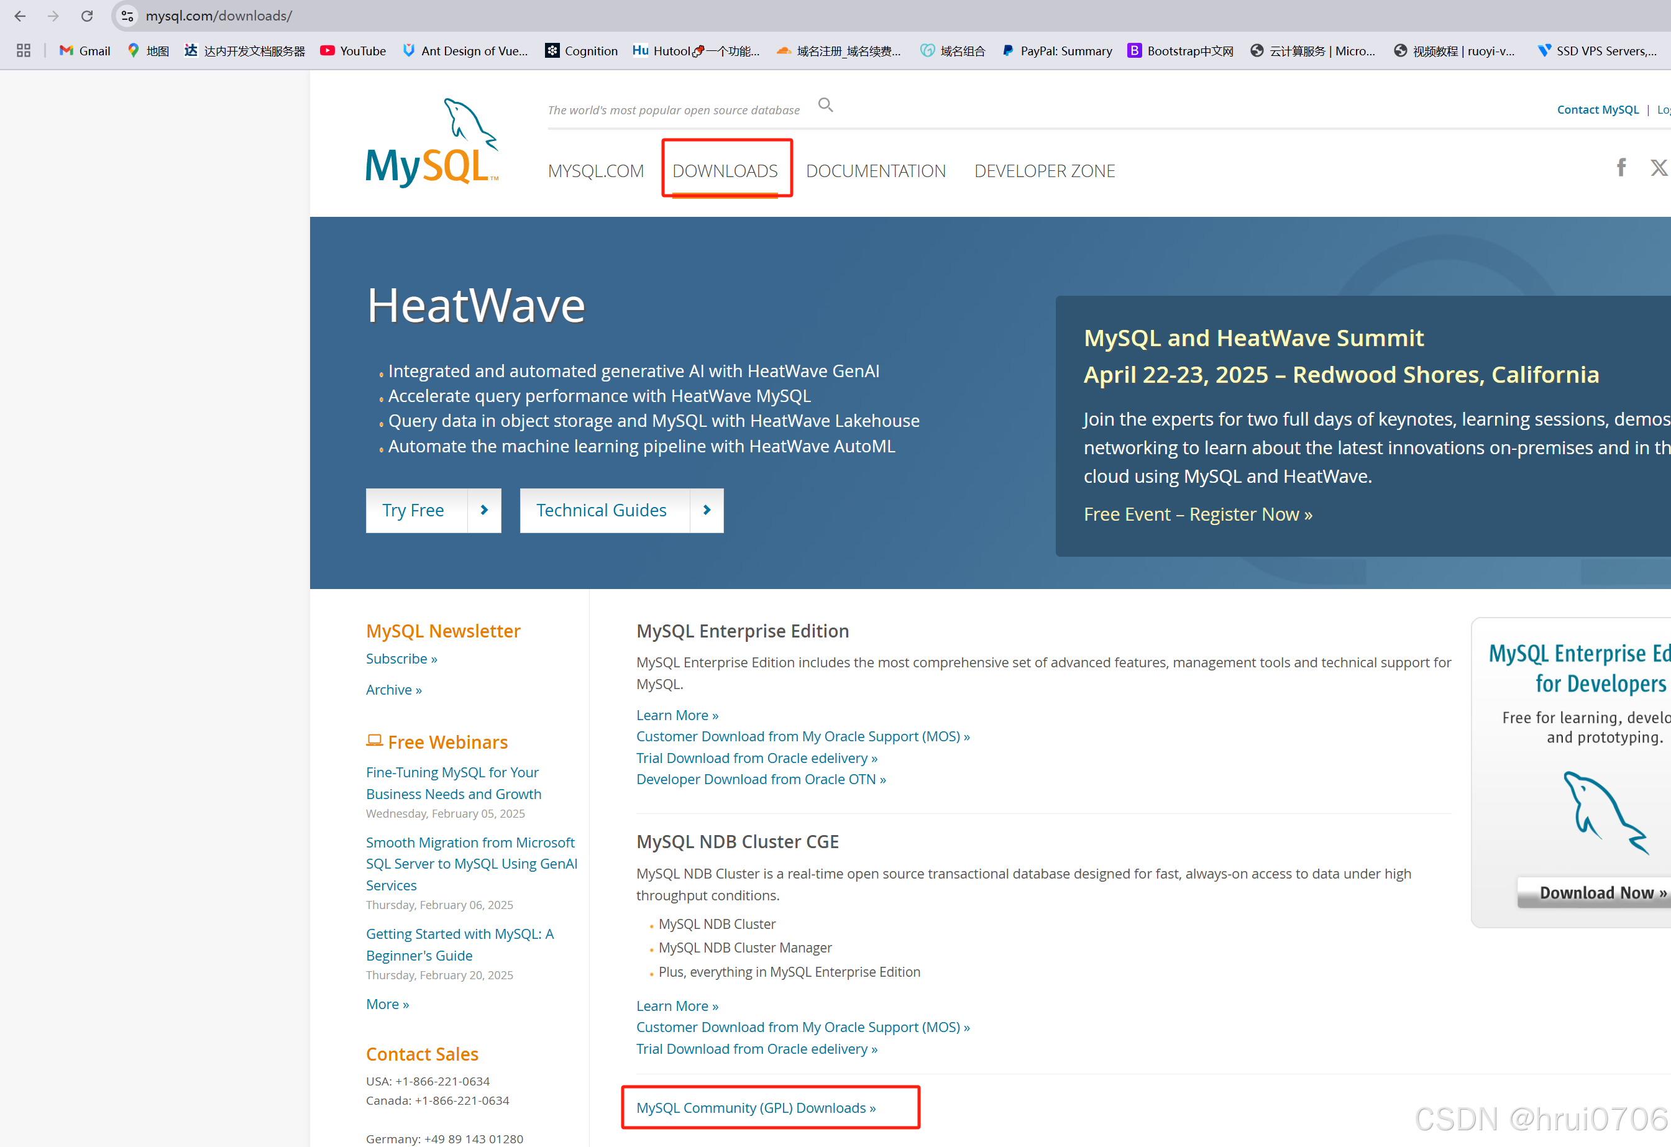Click the address bar URL mysql.com/downloads/
1671x1147 pixels.
(219, 16)
